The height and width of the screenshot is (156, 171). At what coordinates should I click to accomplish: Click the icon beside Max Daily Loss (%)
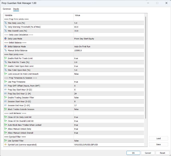pyautogui.click(x=5, y=23)
